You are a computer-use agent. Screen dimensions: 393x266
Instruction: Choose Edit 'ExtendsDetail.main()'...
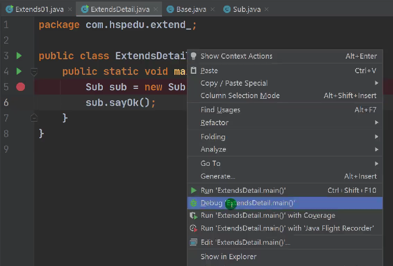(285, 243)
